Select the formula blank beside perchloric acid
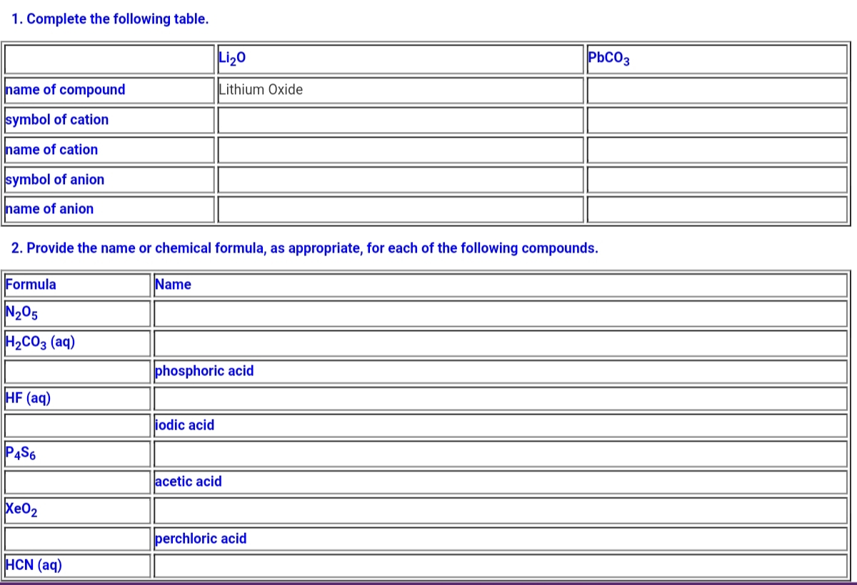Image resolution: width=857 pixels, height=585 pixels. 76,539
